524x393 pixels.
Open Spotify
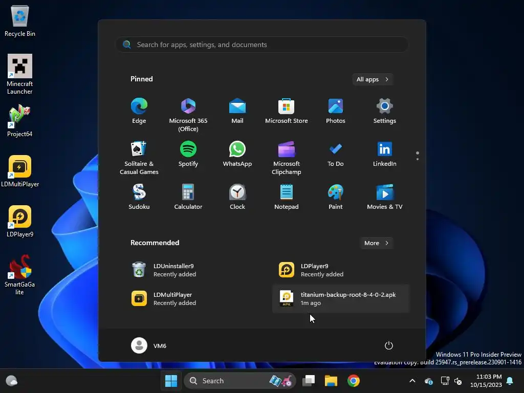(188, 155)
